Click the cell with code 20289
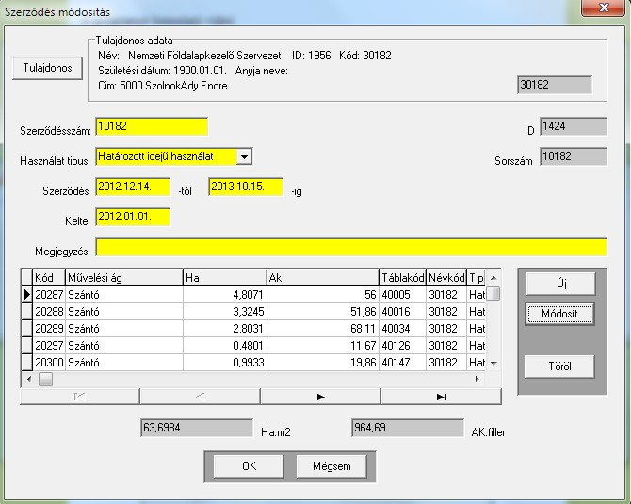The height and width of the screenshot is (504, 631). pos(49,329)
